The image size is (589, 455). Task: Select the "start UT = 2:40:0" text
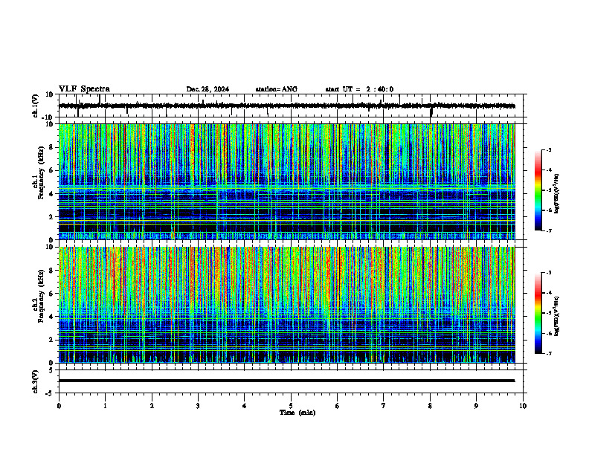[359, 89]
